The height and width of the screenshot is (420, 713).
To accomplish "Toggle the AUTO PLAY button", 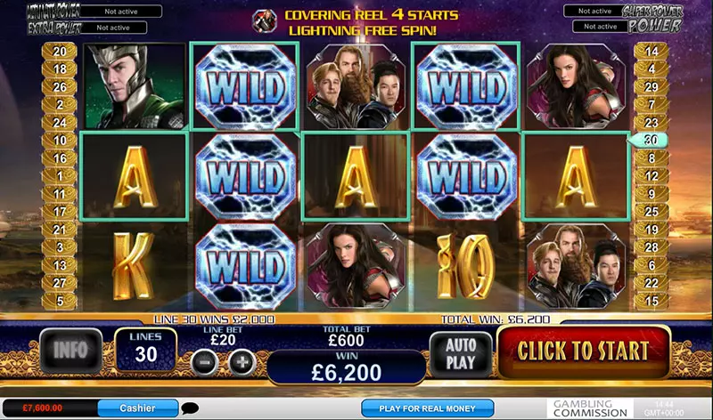I will (x=461, y=354).
